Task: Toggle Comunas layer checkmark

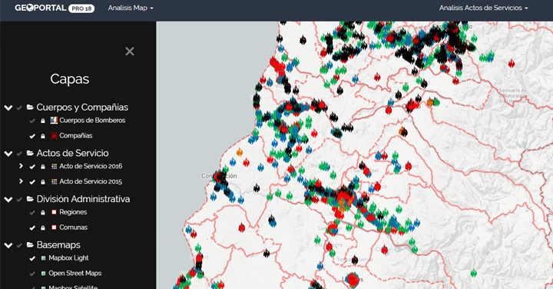Action: [x=32, y=228]
